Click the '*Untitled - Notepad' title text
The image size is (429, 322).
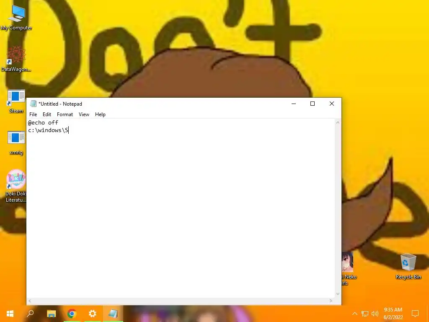click(60, 104)
